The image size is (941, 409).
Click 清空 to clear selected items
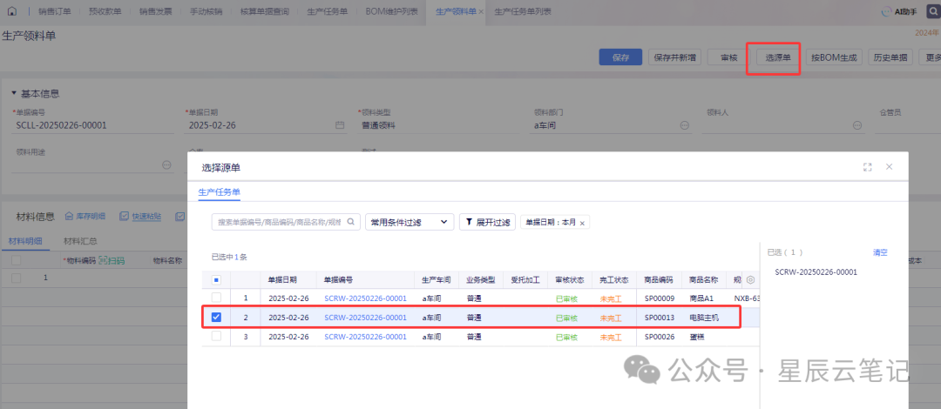pyautogui.click(x=880, y=252)
